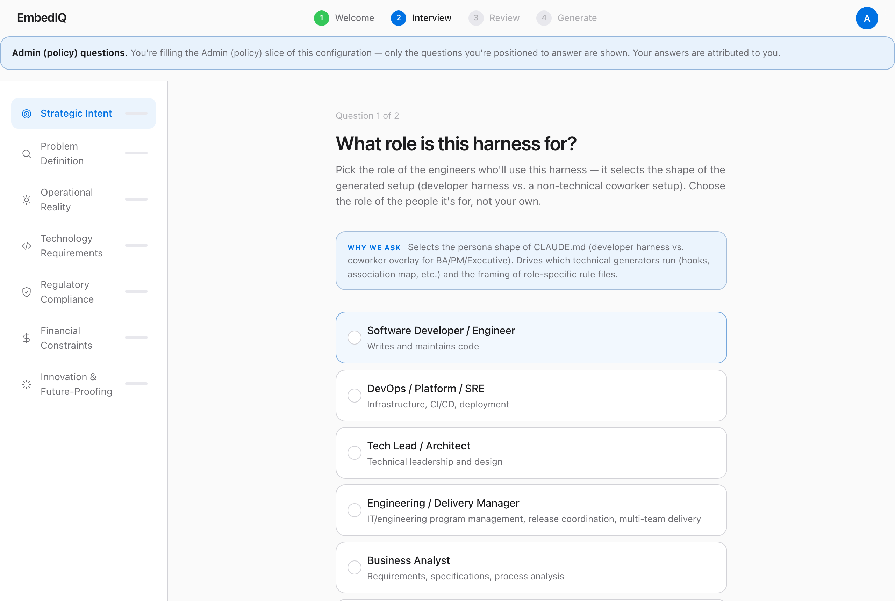Screen dimensions: 895x601
Task: Click the Innovation & Future-Proofing sparkle icon
Action: (27, 384)
